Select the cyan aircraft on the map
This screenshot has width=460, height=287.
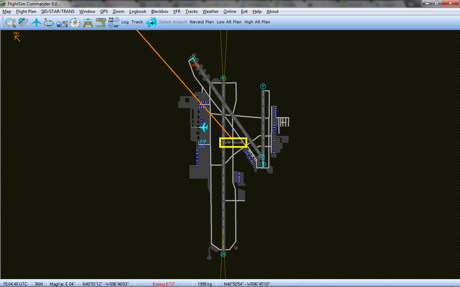(x=203, y=128)
